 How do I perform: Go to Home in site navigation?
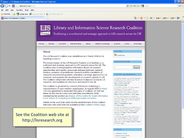tap(41, 44)
